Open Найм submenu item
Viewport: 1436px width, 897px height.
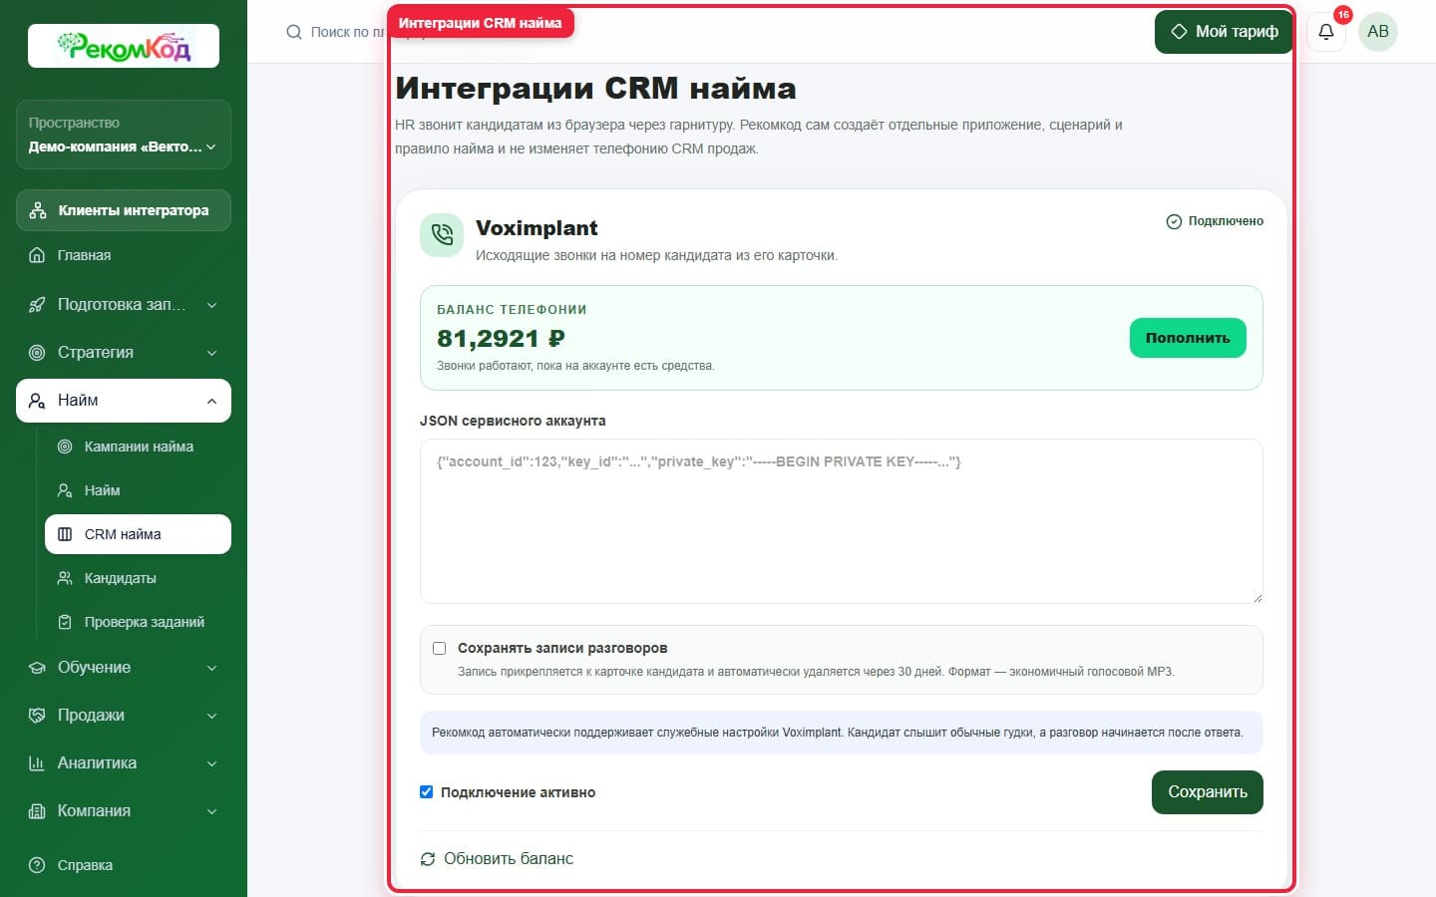click(138, 490)
